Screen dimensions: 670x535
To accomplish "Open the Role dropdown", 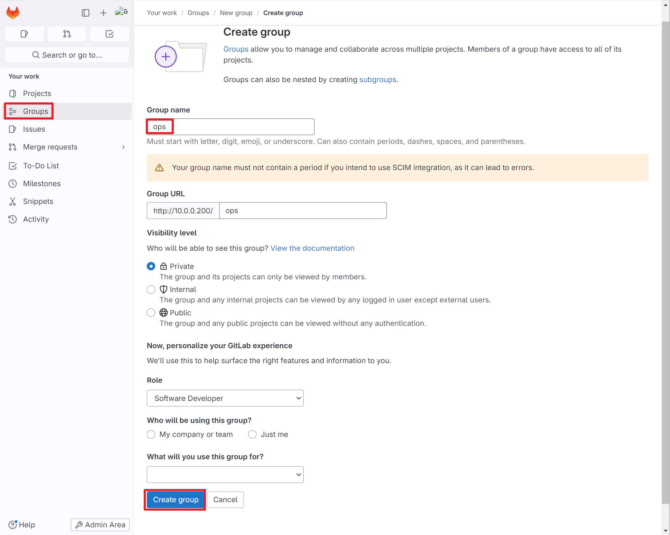I will 225,398.
